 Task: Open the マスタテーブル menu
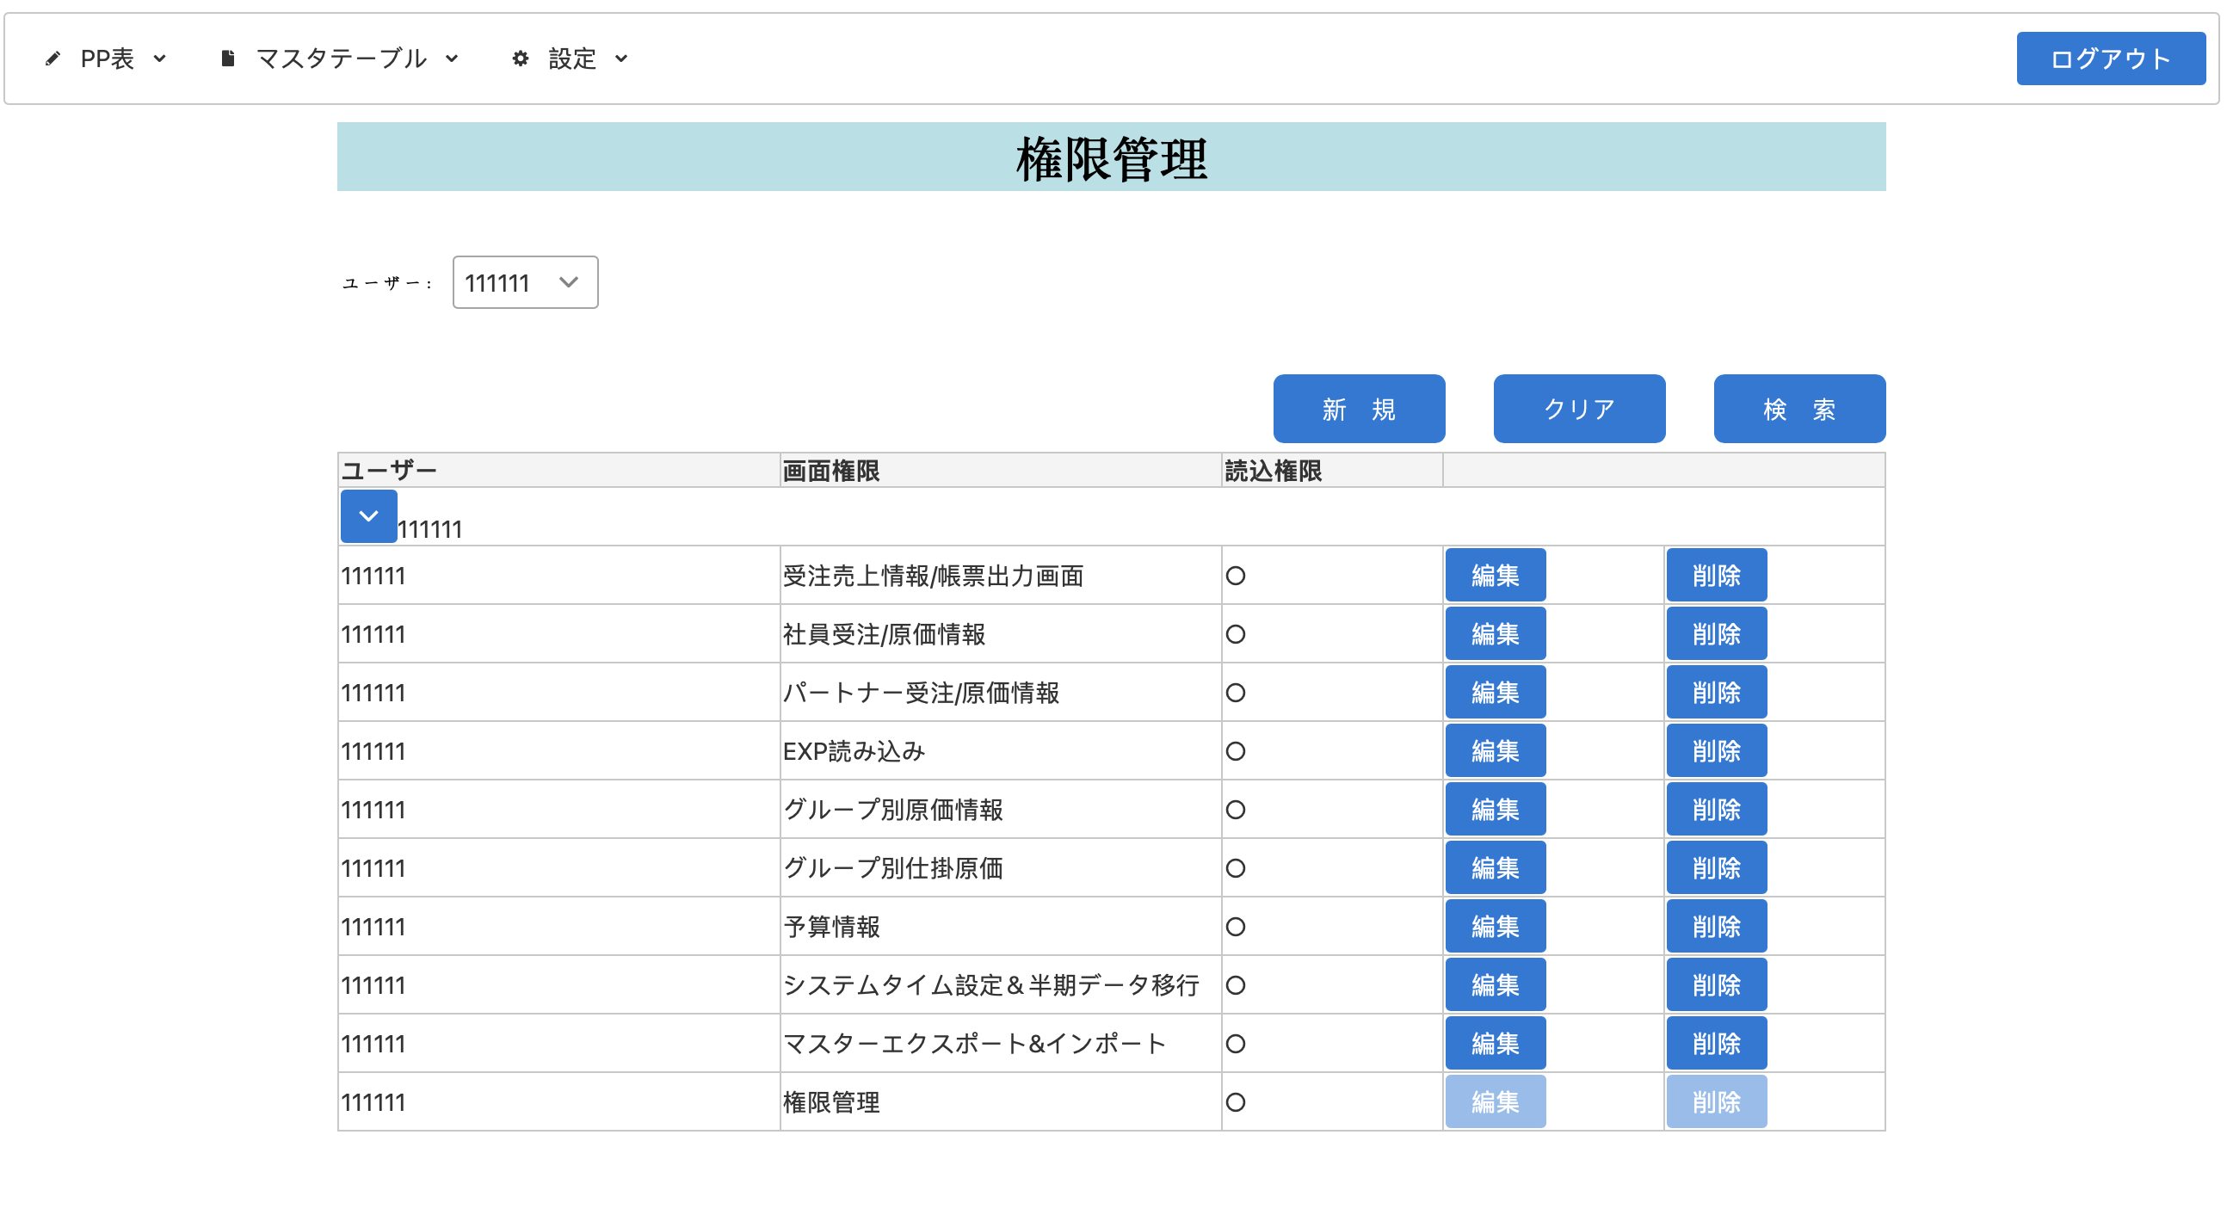tap(340, 59)
